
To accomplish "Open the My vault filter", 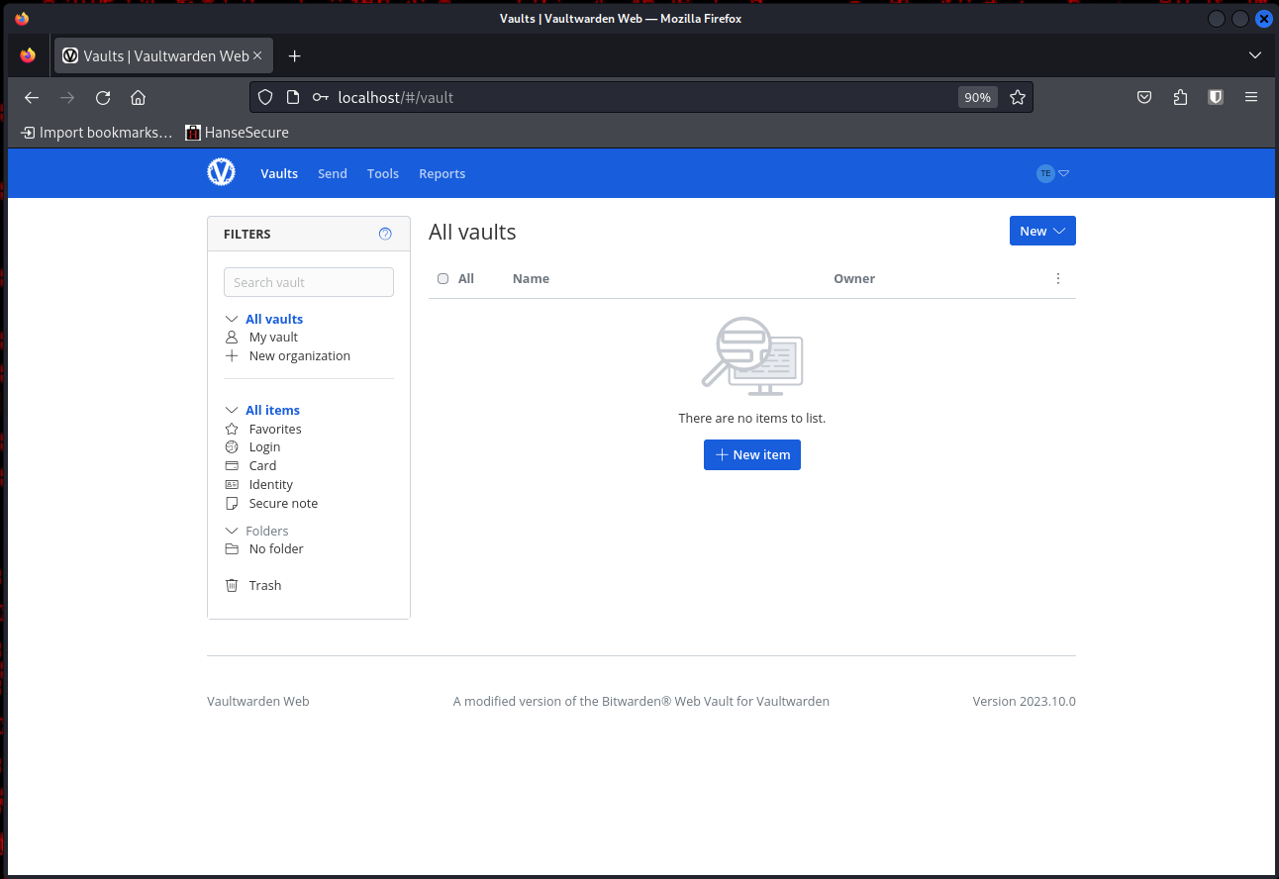I will coord(271,337).
